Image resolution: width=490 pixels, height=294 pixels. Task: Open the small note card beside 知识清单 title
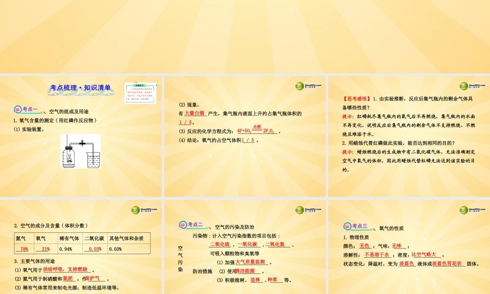click(140, 93)
